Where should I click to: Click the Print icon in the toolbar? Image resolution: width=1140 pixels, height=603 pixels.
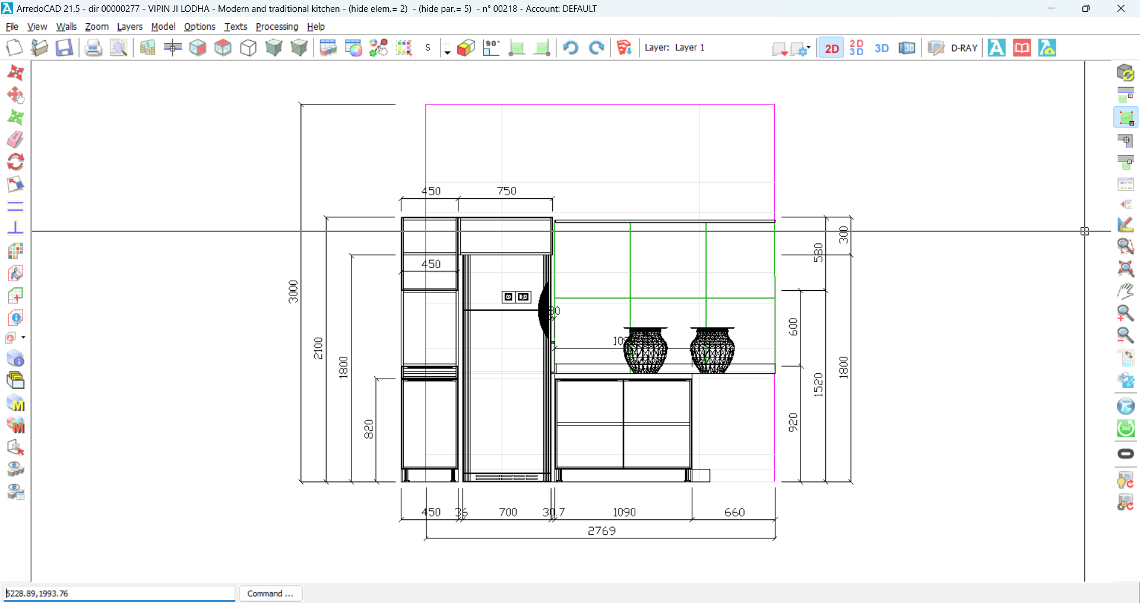point(93,47)
